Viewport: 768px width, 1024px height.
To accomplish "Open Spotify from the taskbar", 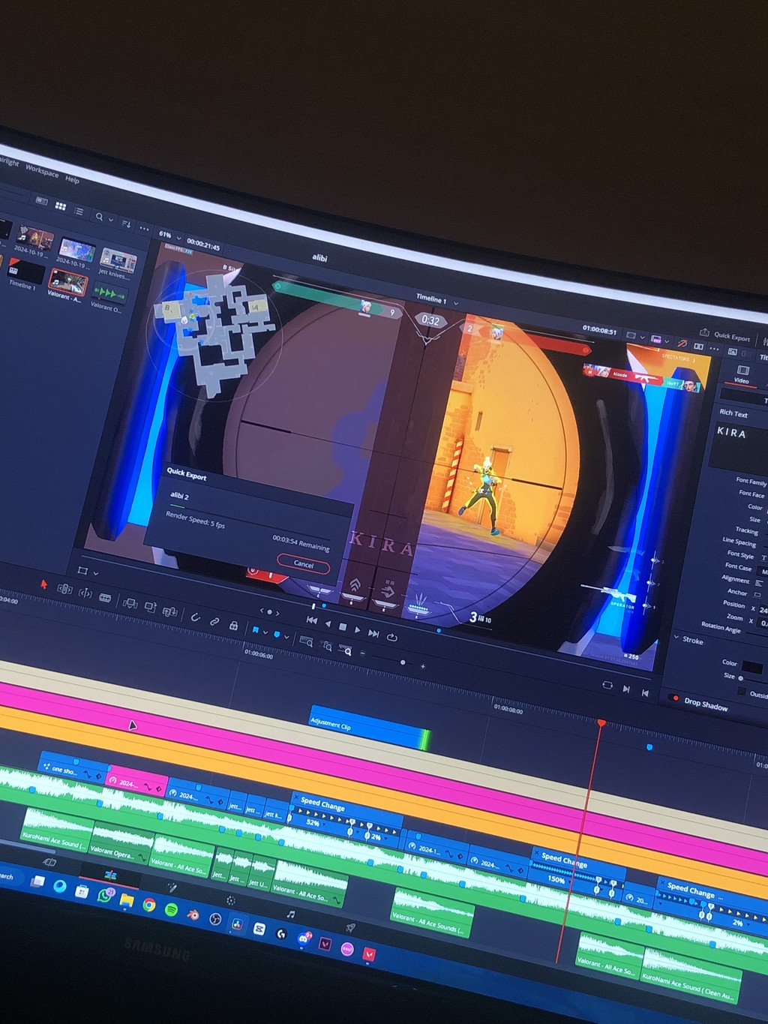I will pos(171,909).
